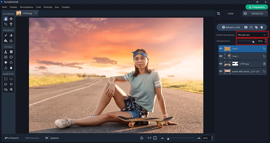This screenshot has width=270, height=143.
Task: Select the freehand Lasso tool
Action: point(6,84)
